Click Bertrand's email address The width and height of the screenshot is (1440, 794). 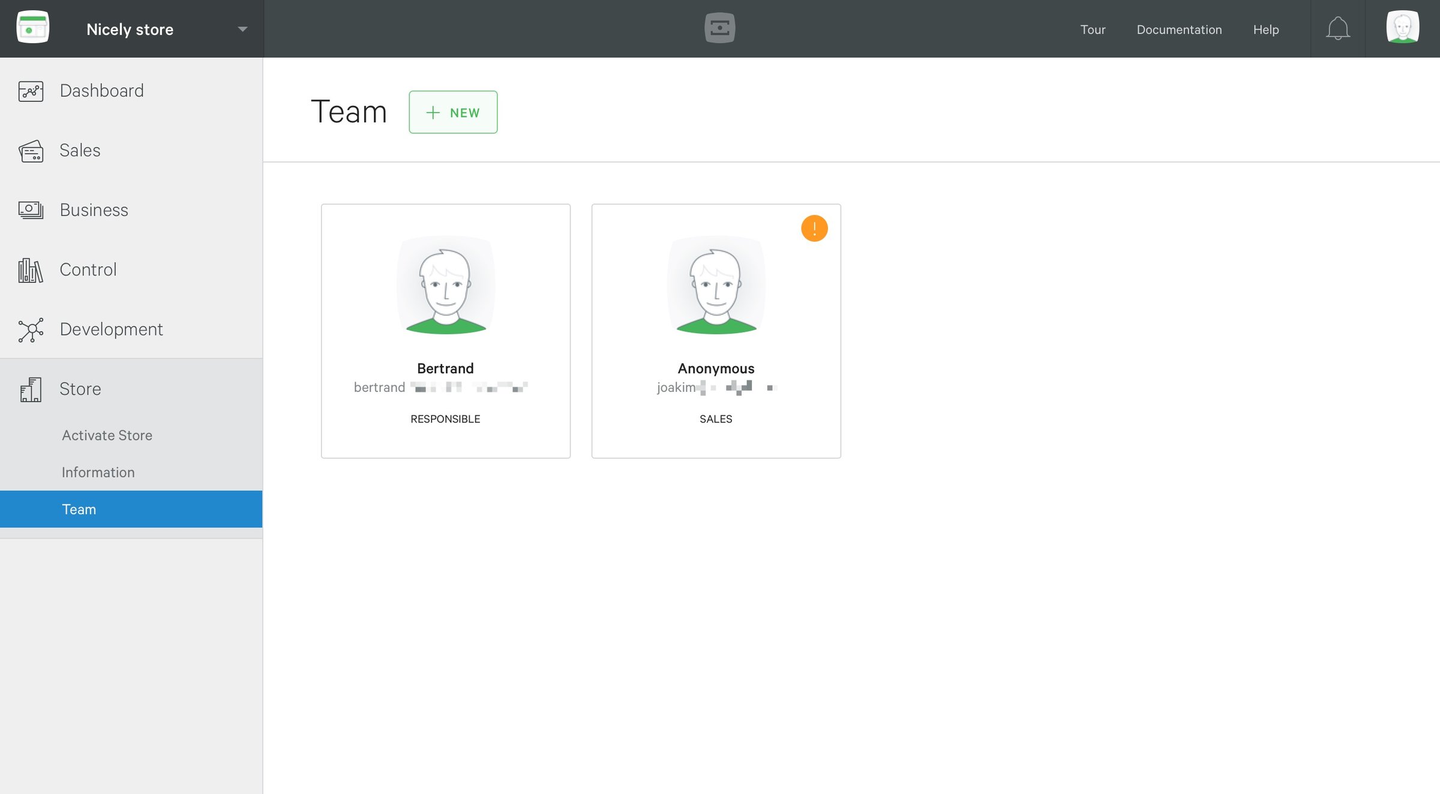coord(440,388)
